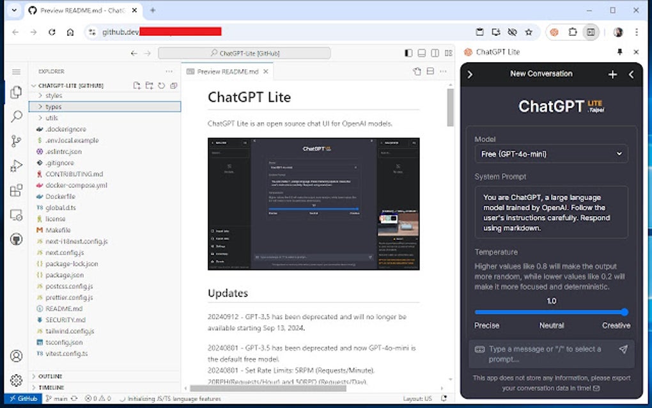Click the GitHub icon in the activity bar

coord(16,240)
